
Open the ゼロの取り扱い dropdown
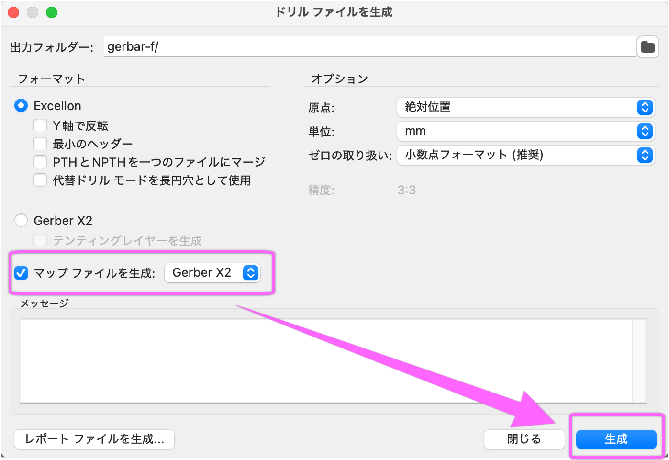pyautogui.click(x=525, y=155)
